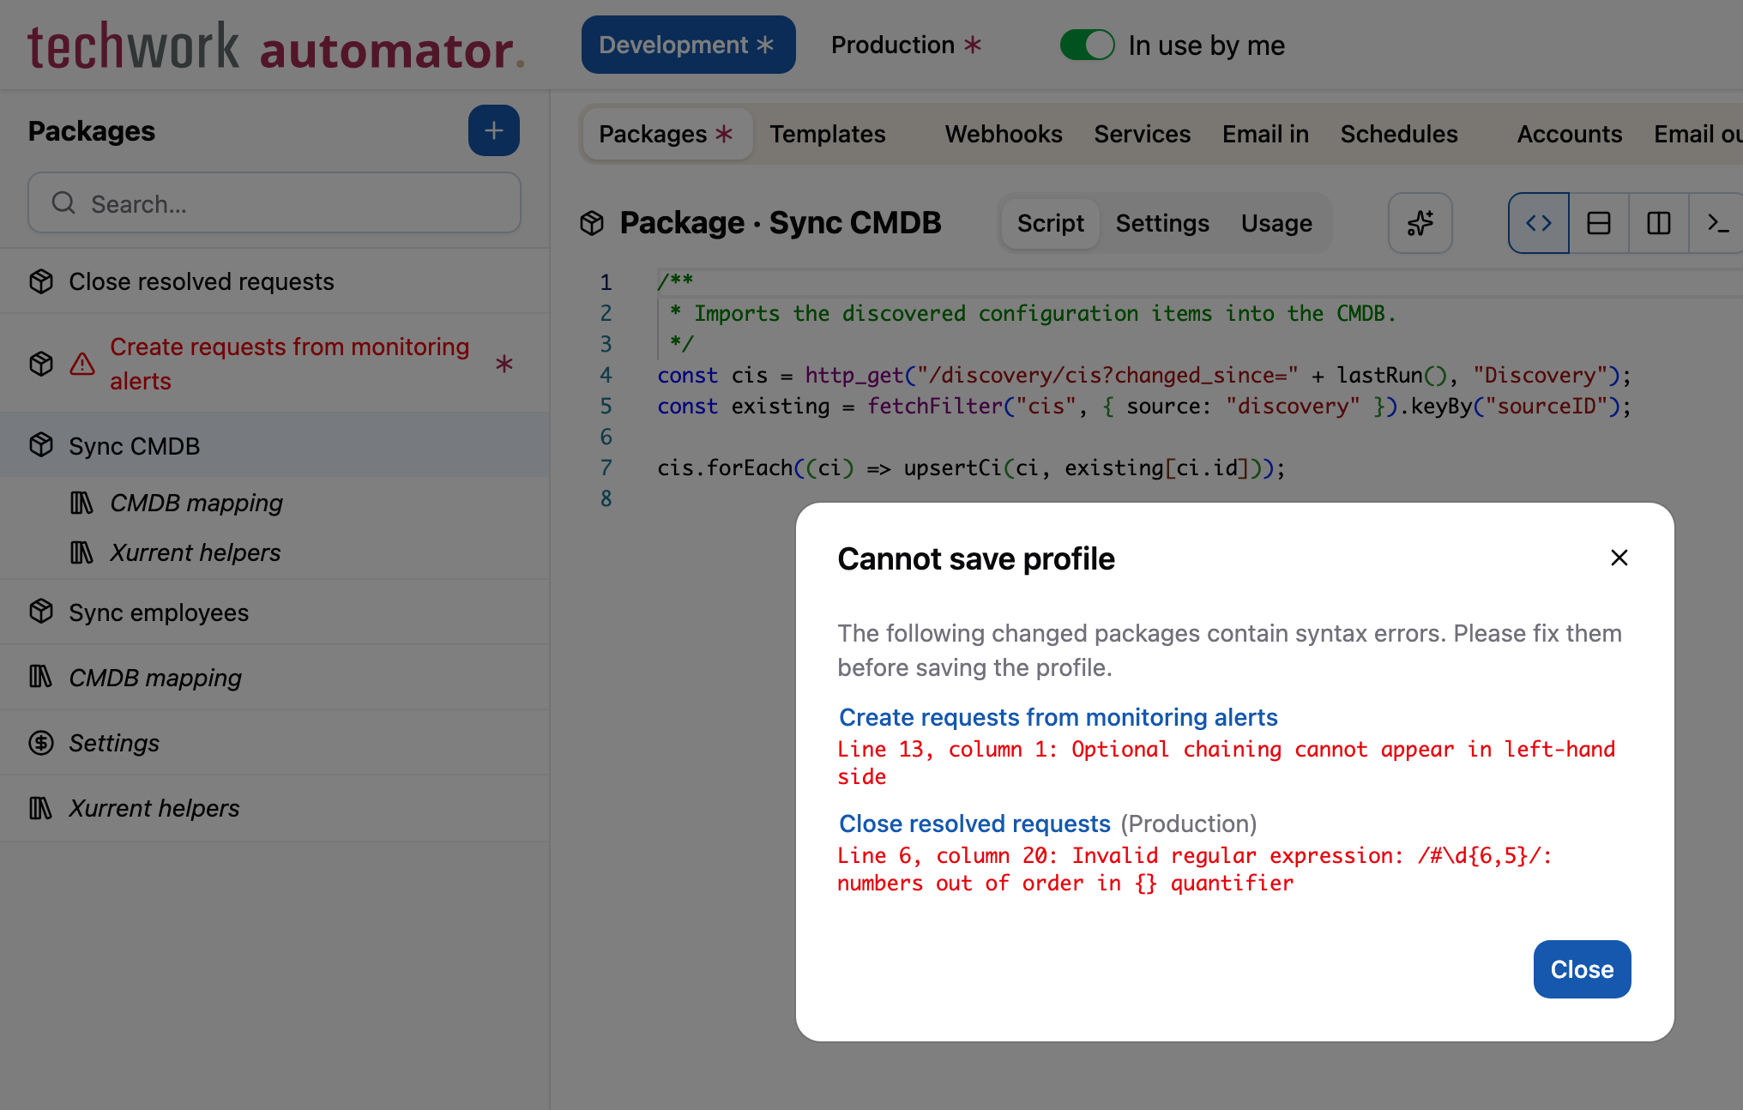Select the Sync employees package
The width and height of the screenshot is (1743, 1110).
(274, 612)
